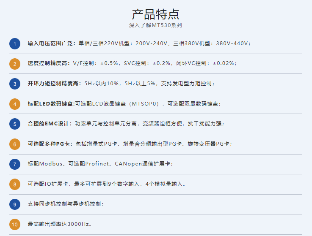Click the 标配LED数码键盘 feature line

tap(124, 104)
